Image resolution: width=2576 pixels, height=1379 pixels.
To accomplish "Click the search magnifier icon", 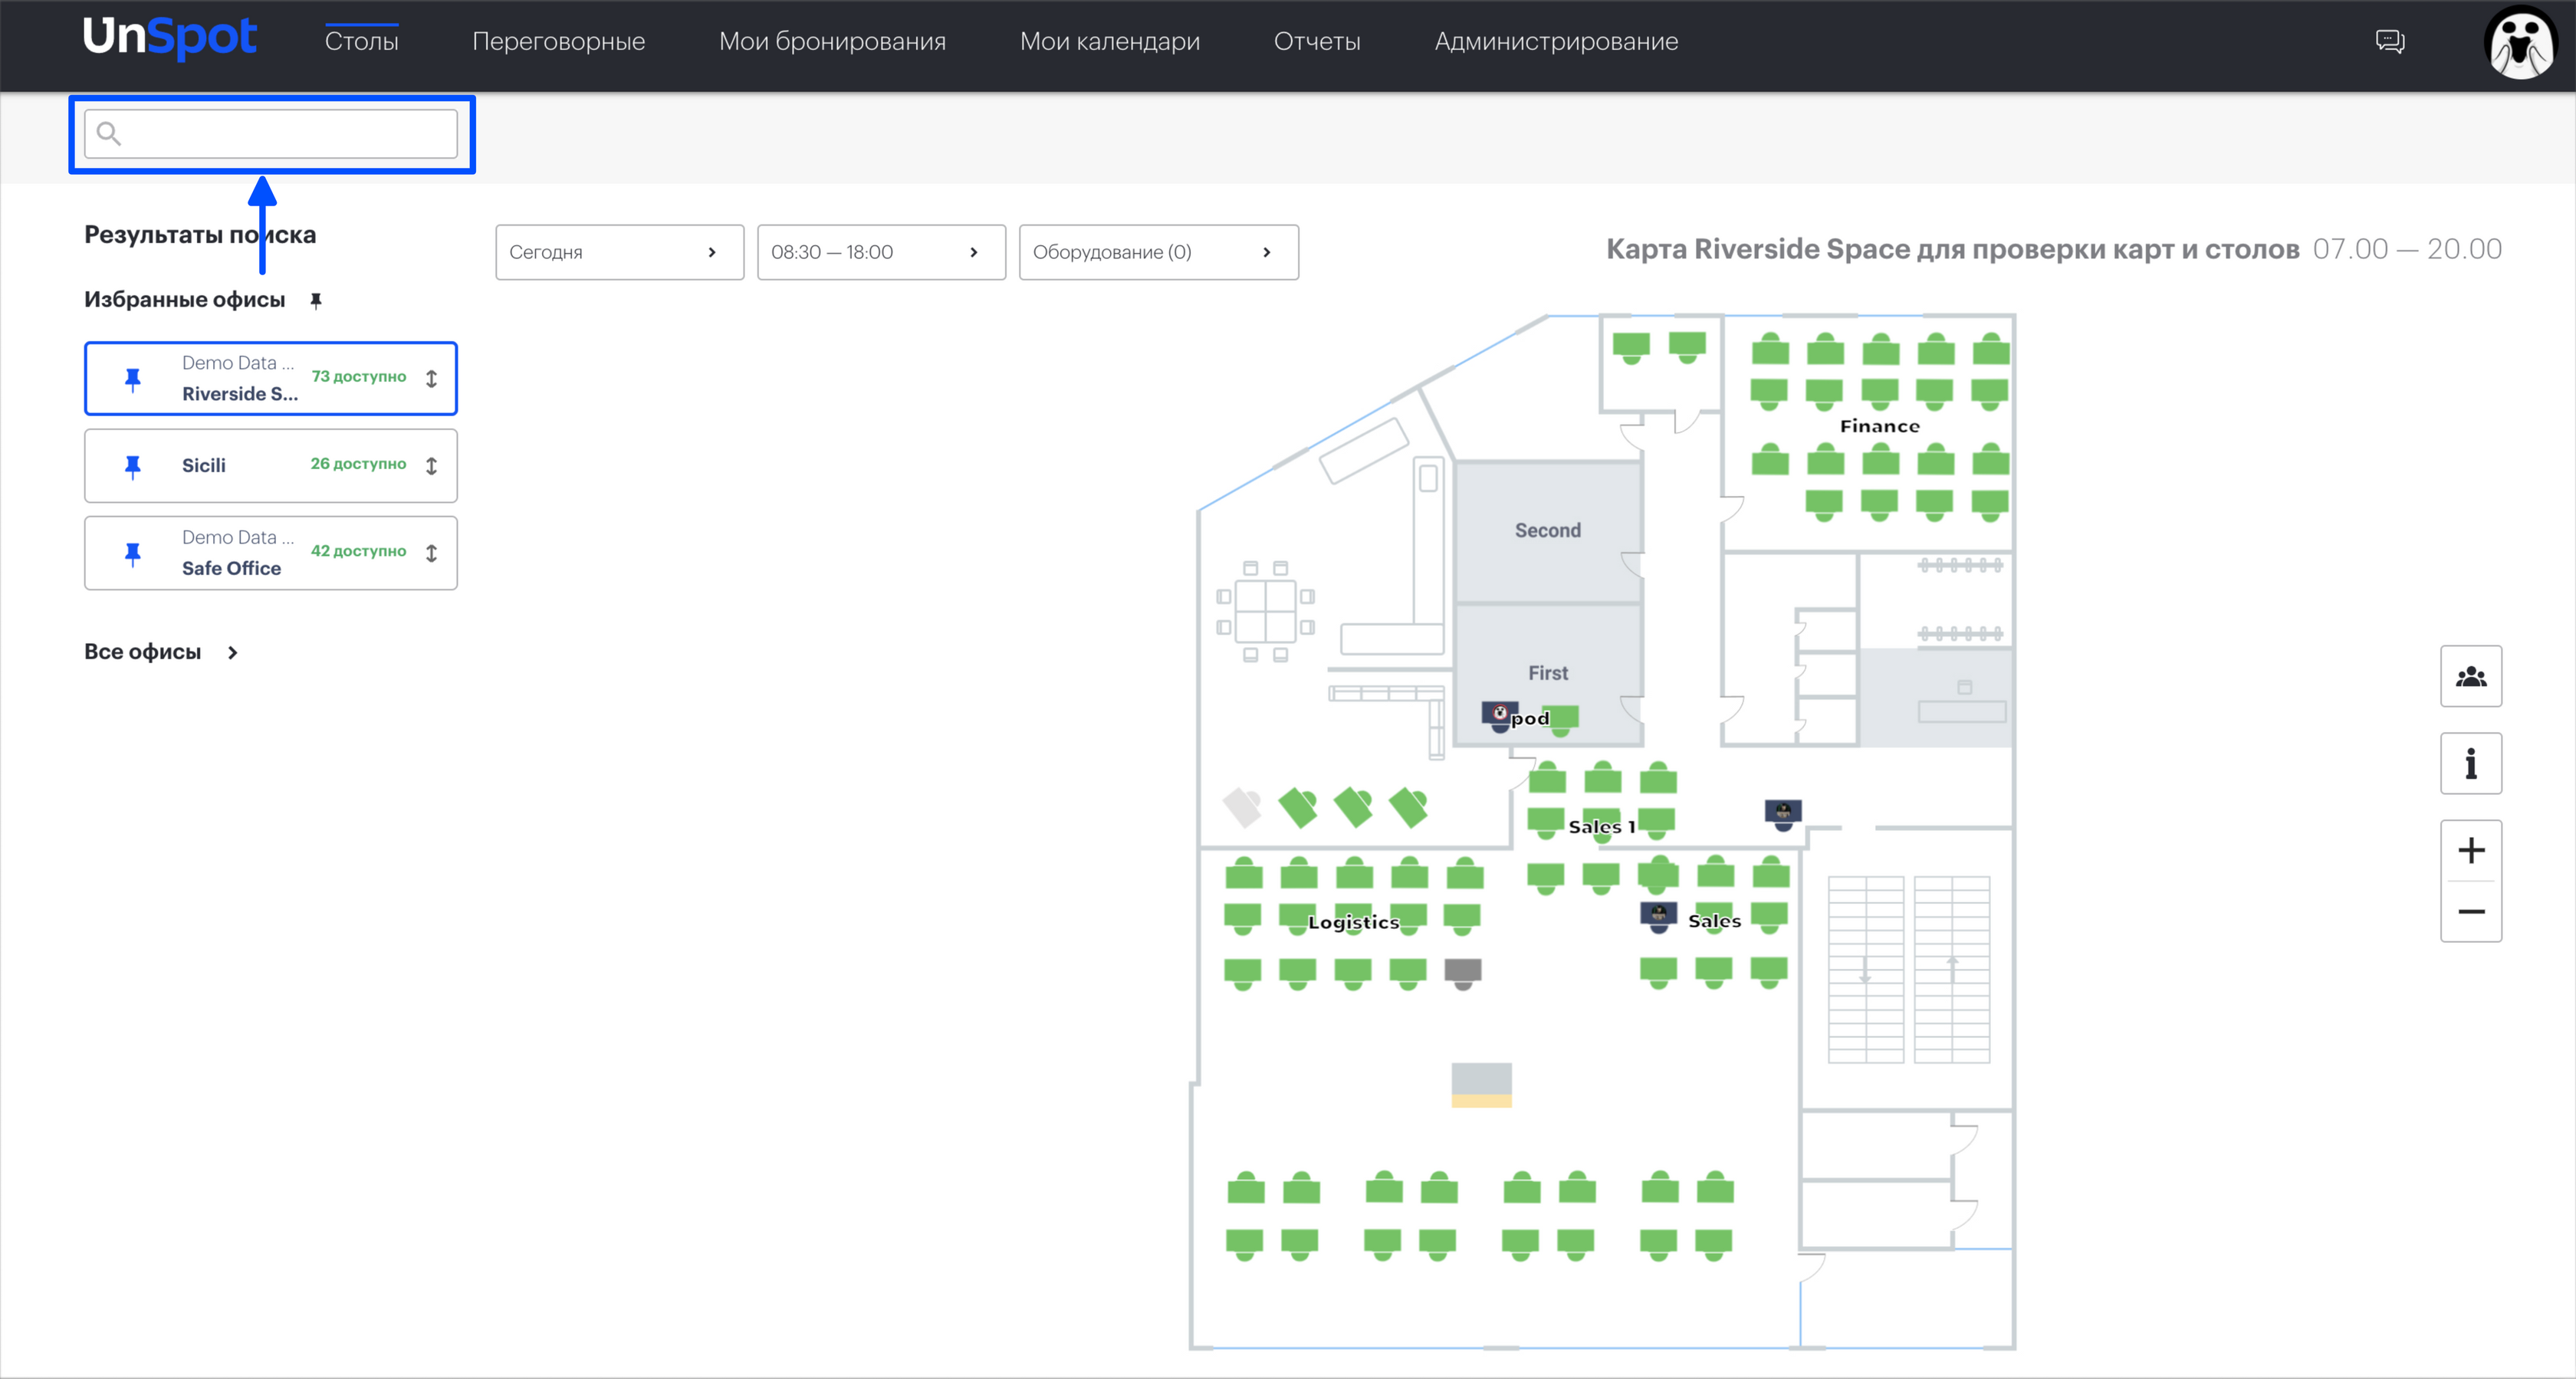I will [x=109, y=133].
